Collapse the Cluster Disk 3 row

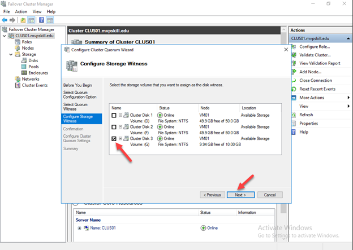(x=120, y=138)
